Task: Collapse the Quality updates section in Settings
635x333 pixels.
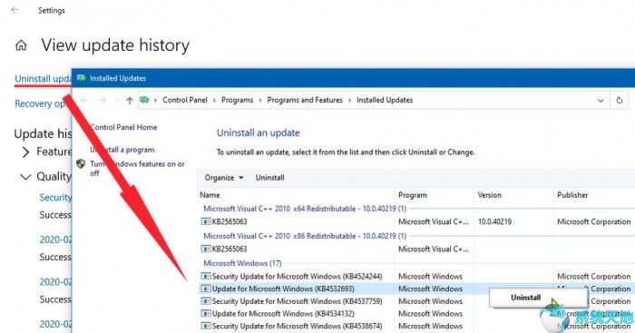Action: (x=25, y=177)
